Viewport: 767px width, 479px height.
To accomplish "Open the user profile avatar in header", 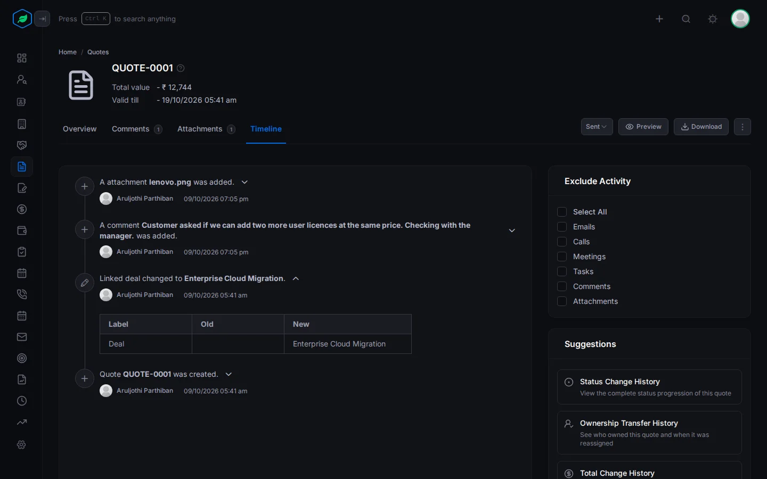I will tap(740, 19).
